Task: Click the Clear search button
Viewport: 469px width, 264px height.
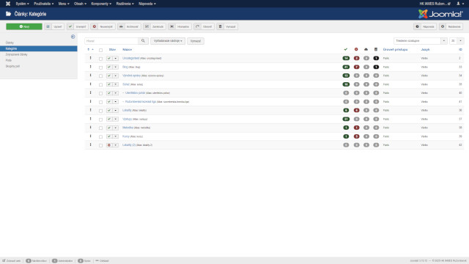Action: (x=196, y=41)
